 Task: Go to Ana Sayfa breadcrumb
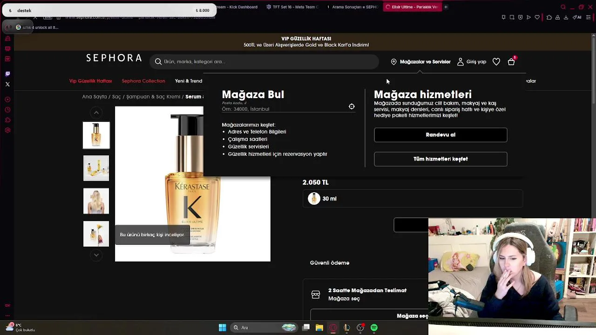point(95,97)
